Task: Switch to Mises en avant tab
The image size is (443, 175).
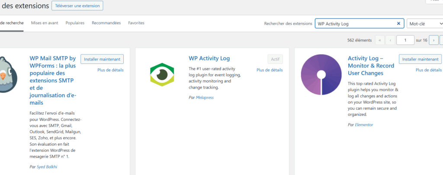Action: [x=45, y=23]
